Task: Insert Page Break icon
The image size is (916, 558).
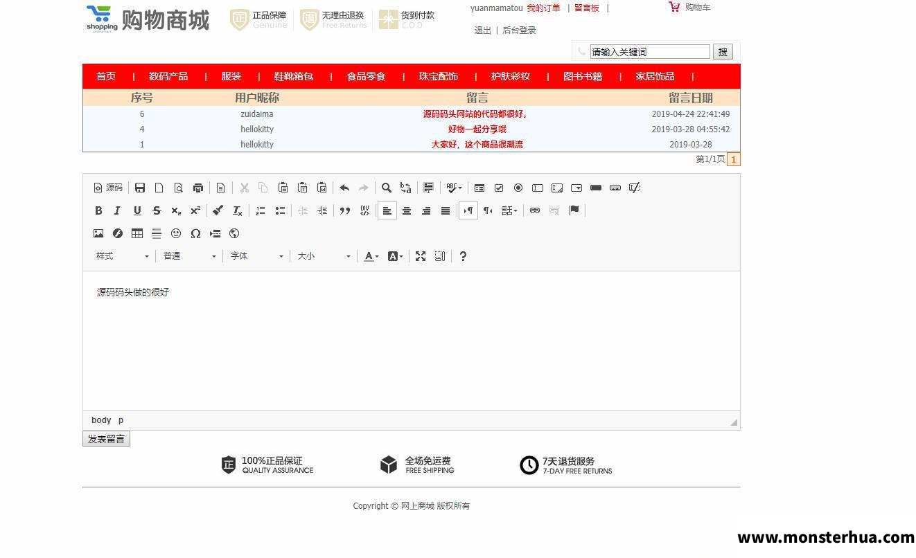Action: pyautogui.click(x=215, y=233)
